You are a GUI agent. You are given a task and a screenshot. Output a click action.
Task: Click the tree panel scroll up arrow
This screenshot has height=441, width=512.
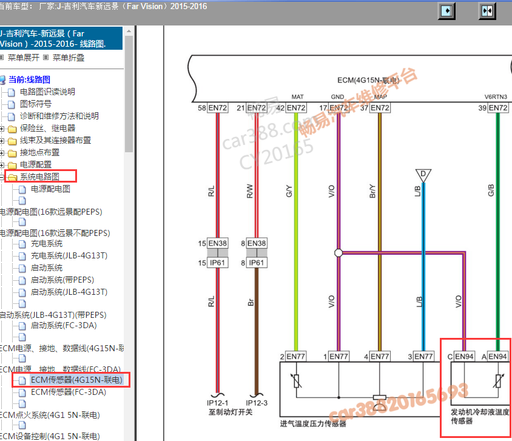(x=129, y=31)
